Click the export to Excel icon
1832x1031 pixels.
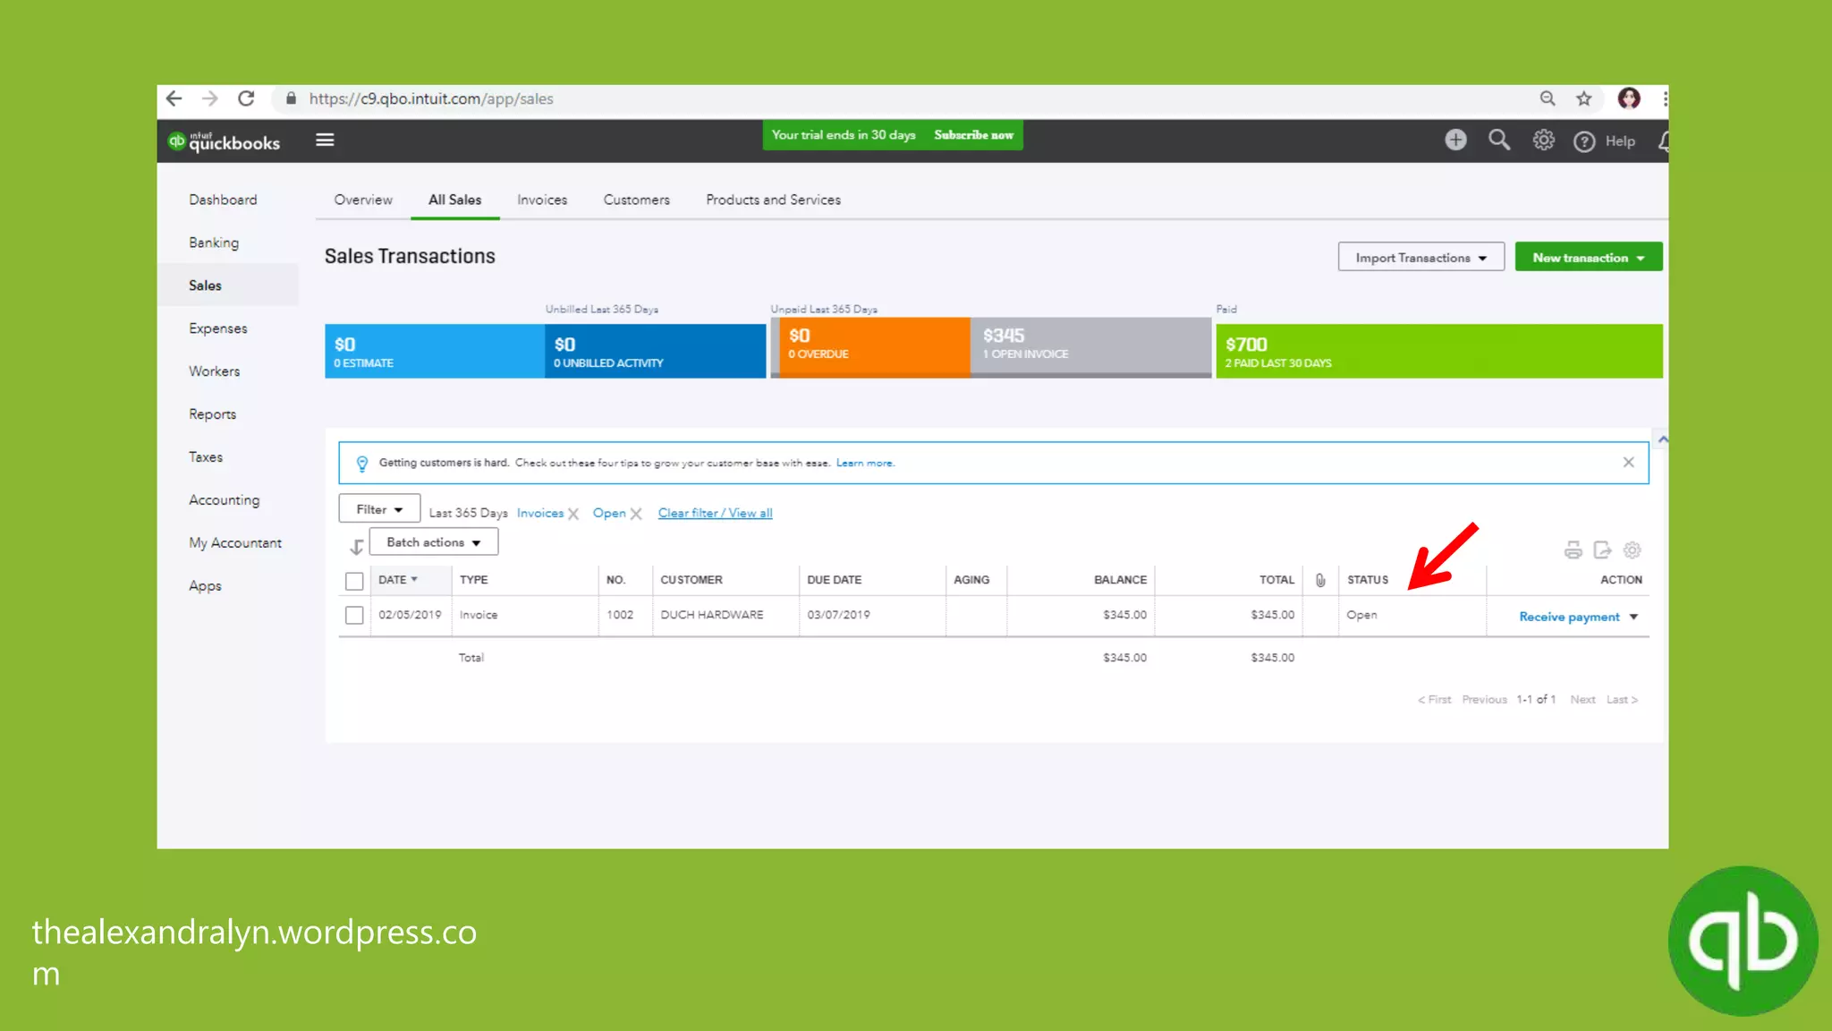1602,550
